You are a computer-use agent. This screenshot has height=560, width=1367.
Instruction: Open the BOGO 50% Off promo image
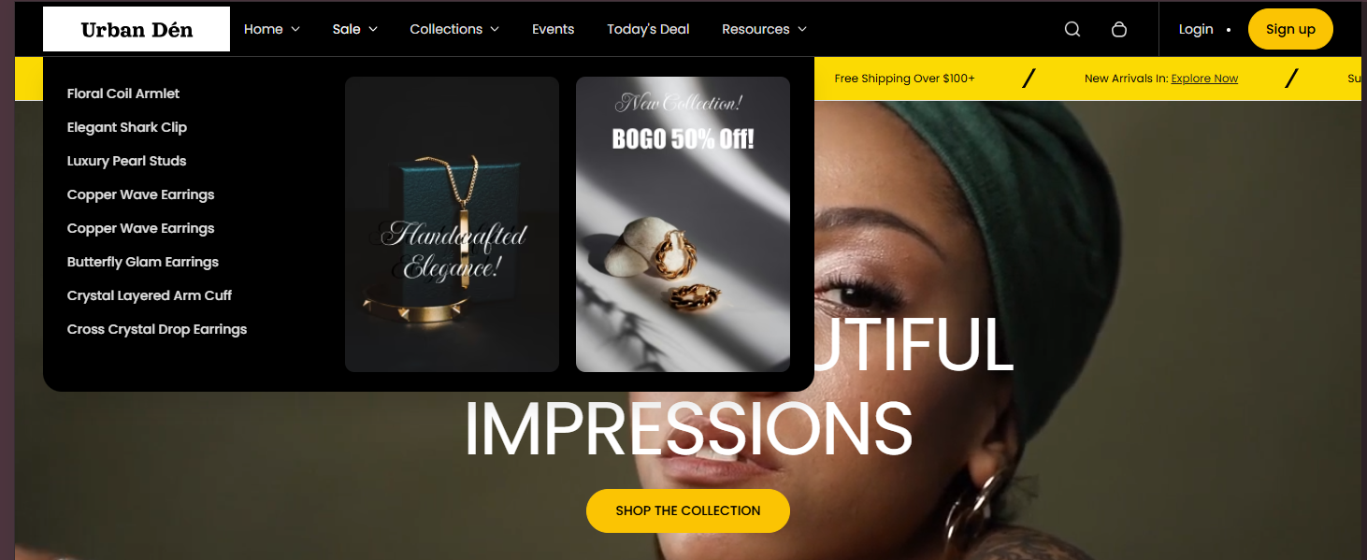tap(683, 224)
